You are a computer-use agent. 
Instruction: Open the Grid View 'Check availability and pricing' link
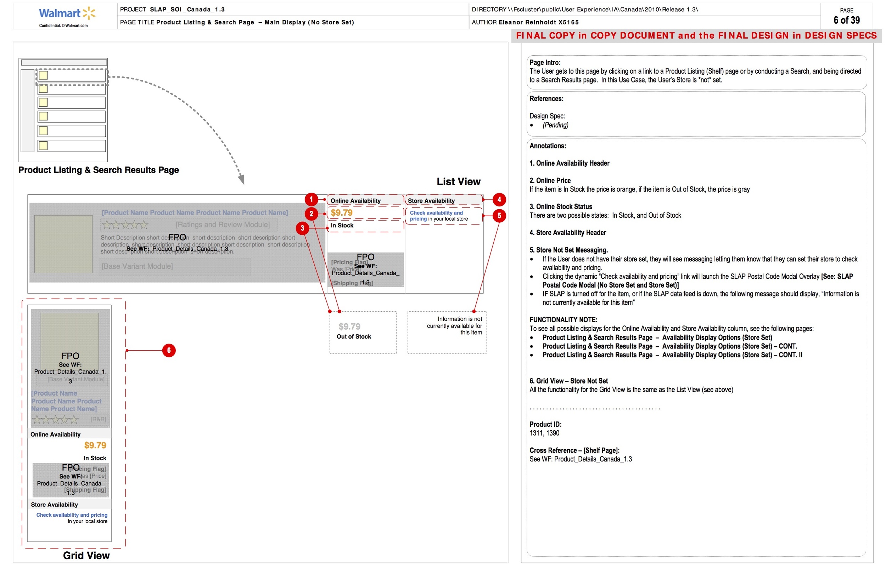[72, 515]
